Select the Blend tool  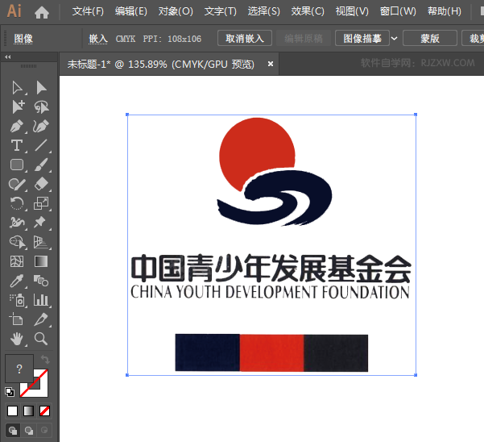click(41, 281)
